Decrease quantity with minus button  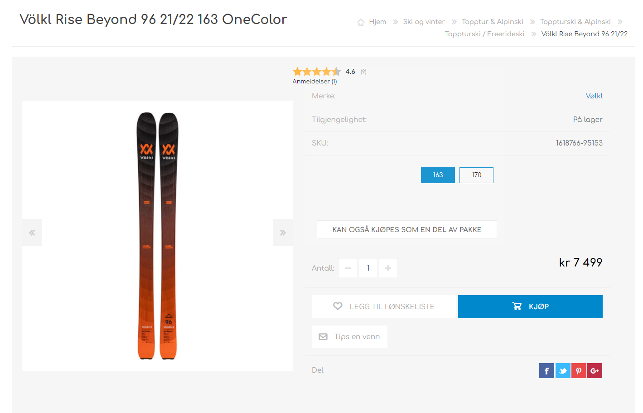click(348, 268)
